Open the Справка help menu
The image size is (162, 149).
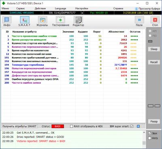pyautogui.click(x=118, y=8)
